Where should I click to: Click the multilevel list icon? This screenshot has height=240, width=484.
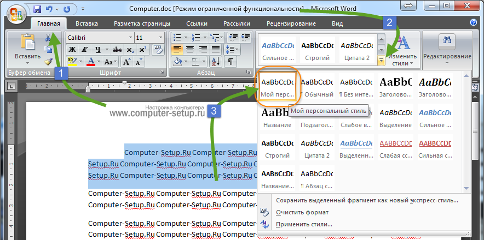pyautogui.click(x=214, y=38)
